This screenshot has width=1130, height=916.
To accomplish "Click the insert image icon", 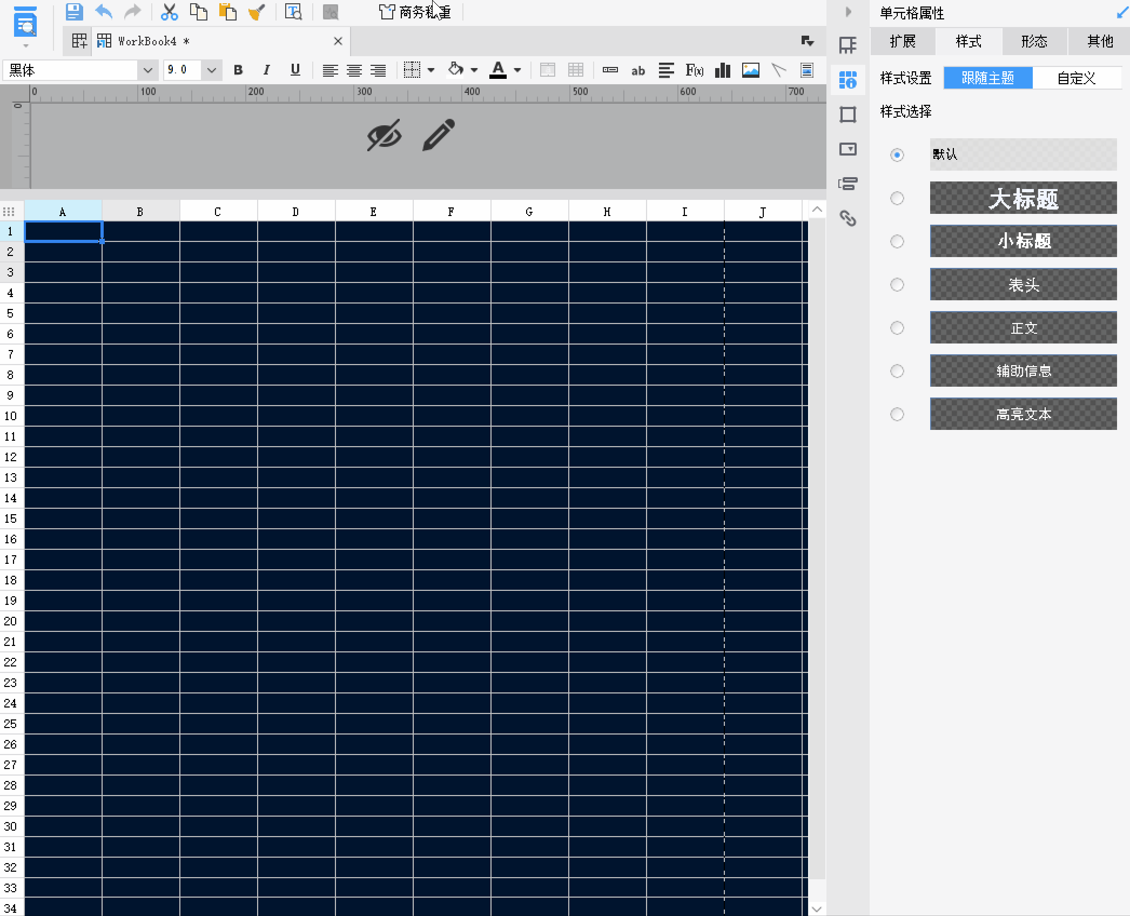I will [x=750, y=70].
